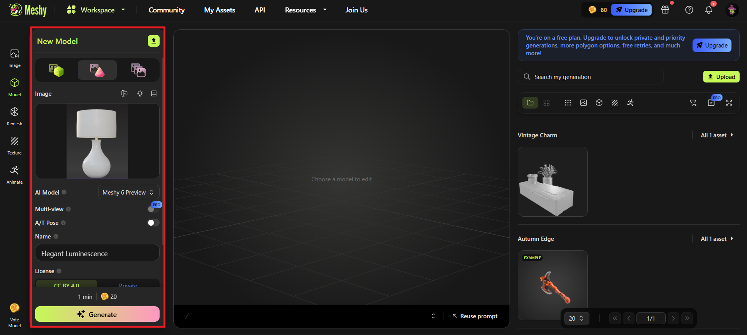This screenshot has width=747, height=335.
Task: Open the user avatar profile
Action: coord(732,10)
